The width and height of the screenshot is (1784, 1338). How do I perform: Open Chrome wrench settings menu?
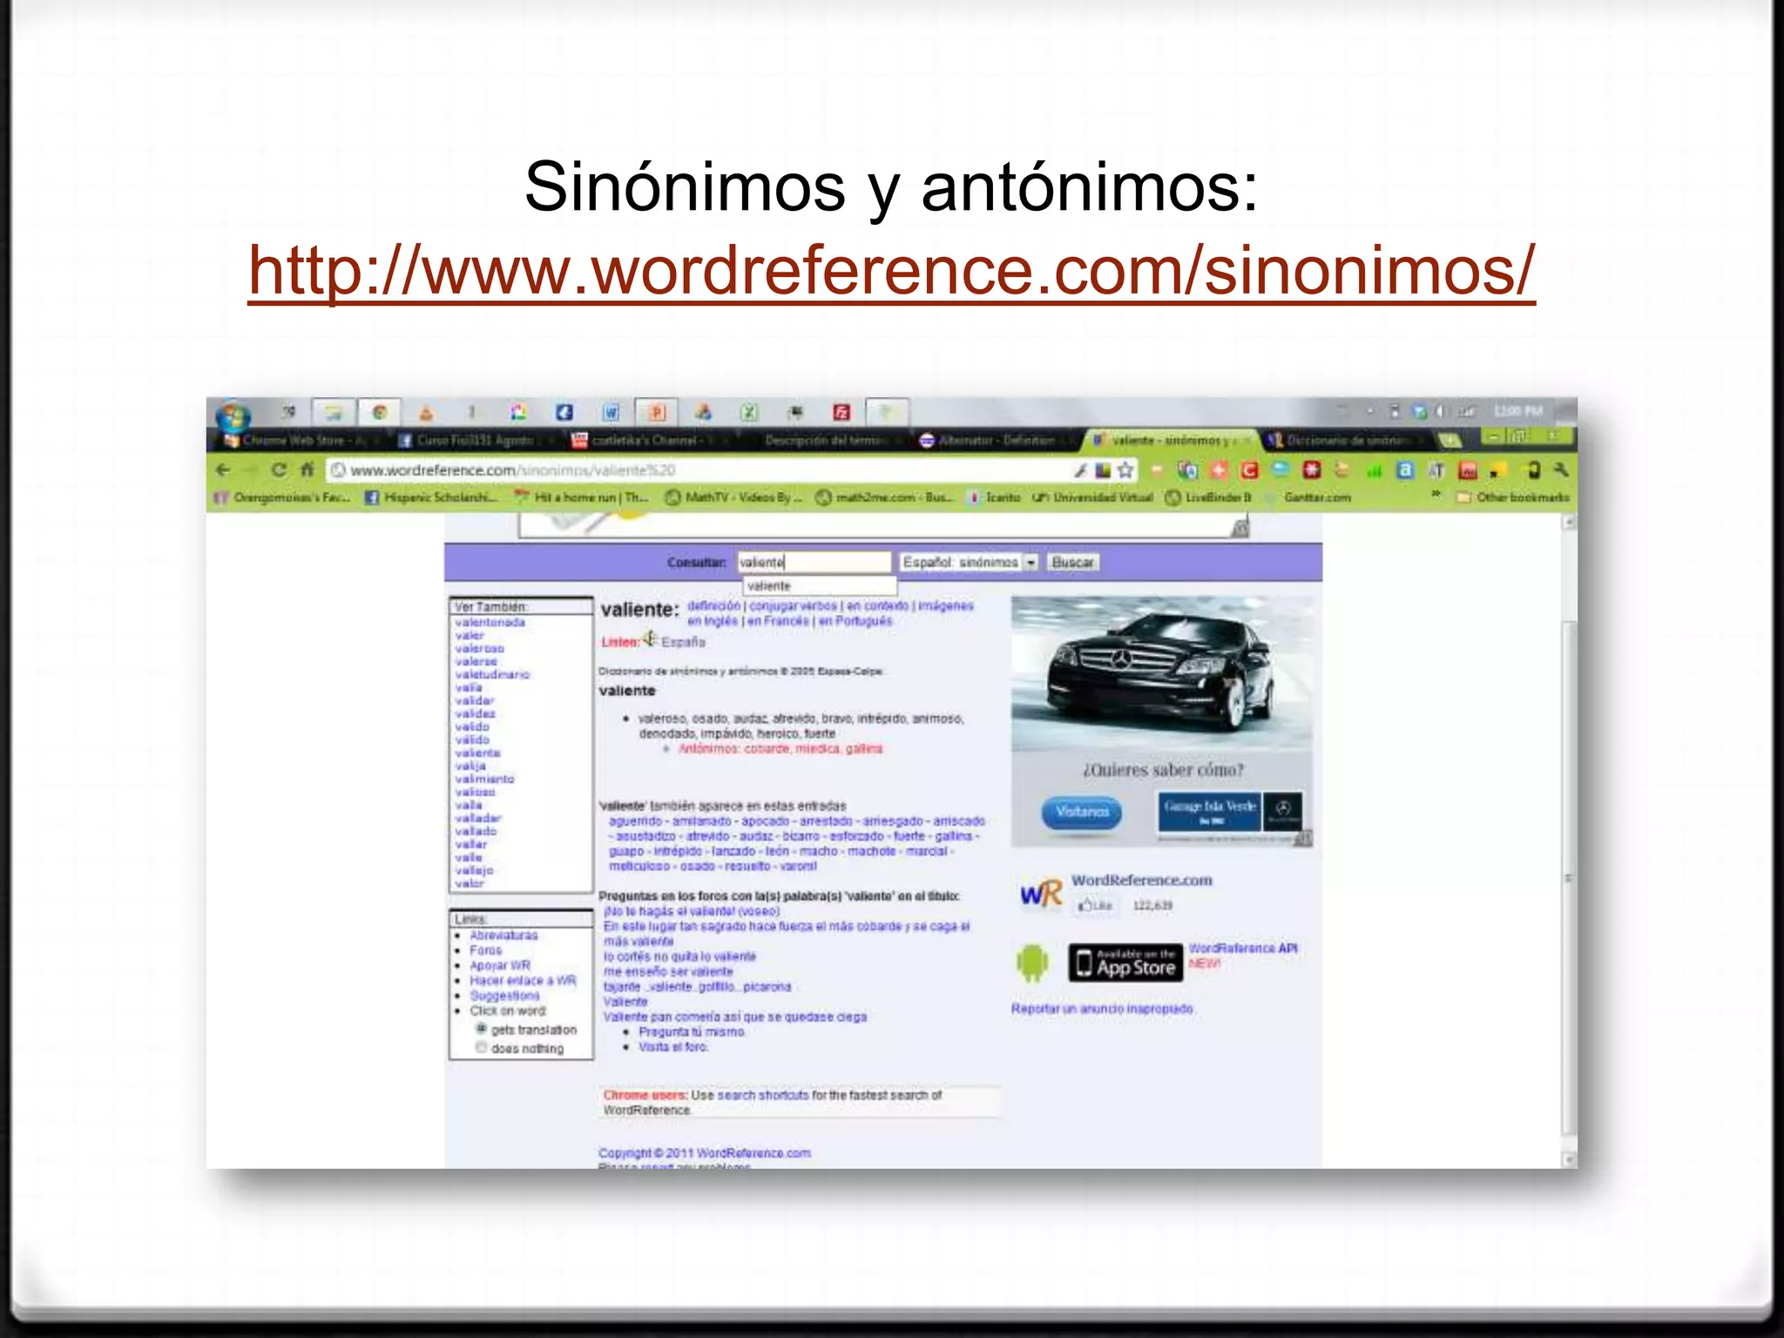1561,470
